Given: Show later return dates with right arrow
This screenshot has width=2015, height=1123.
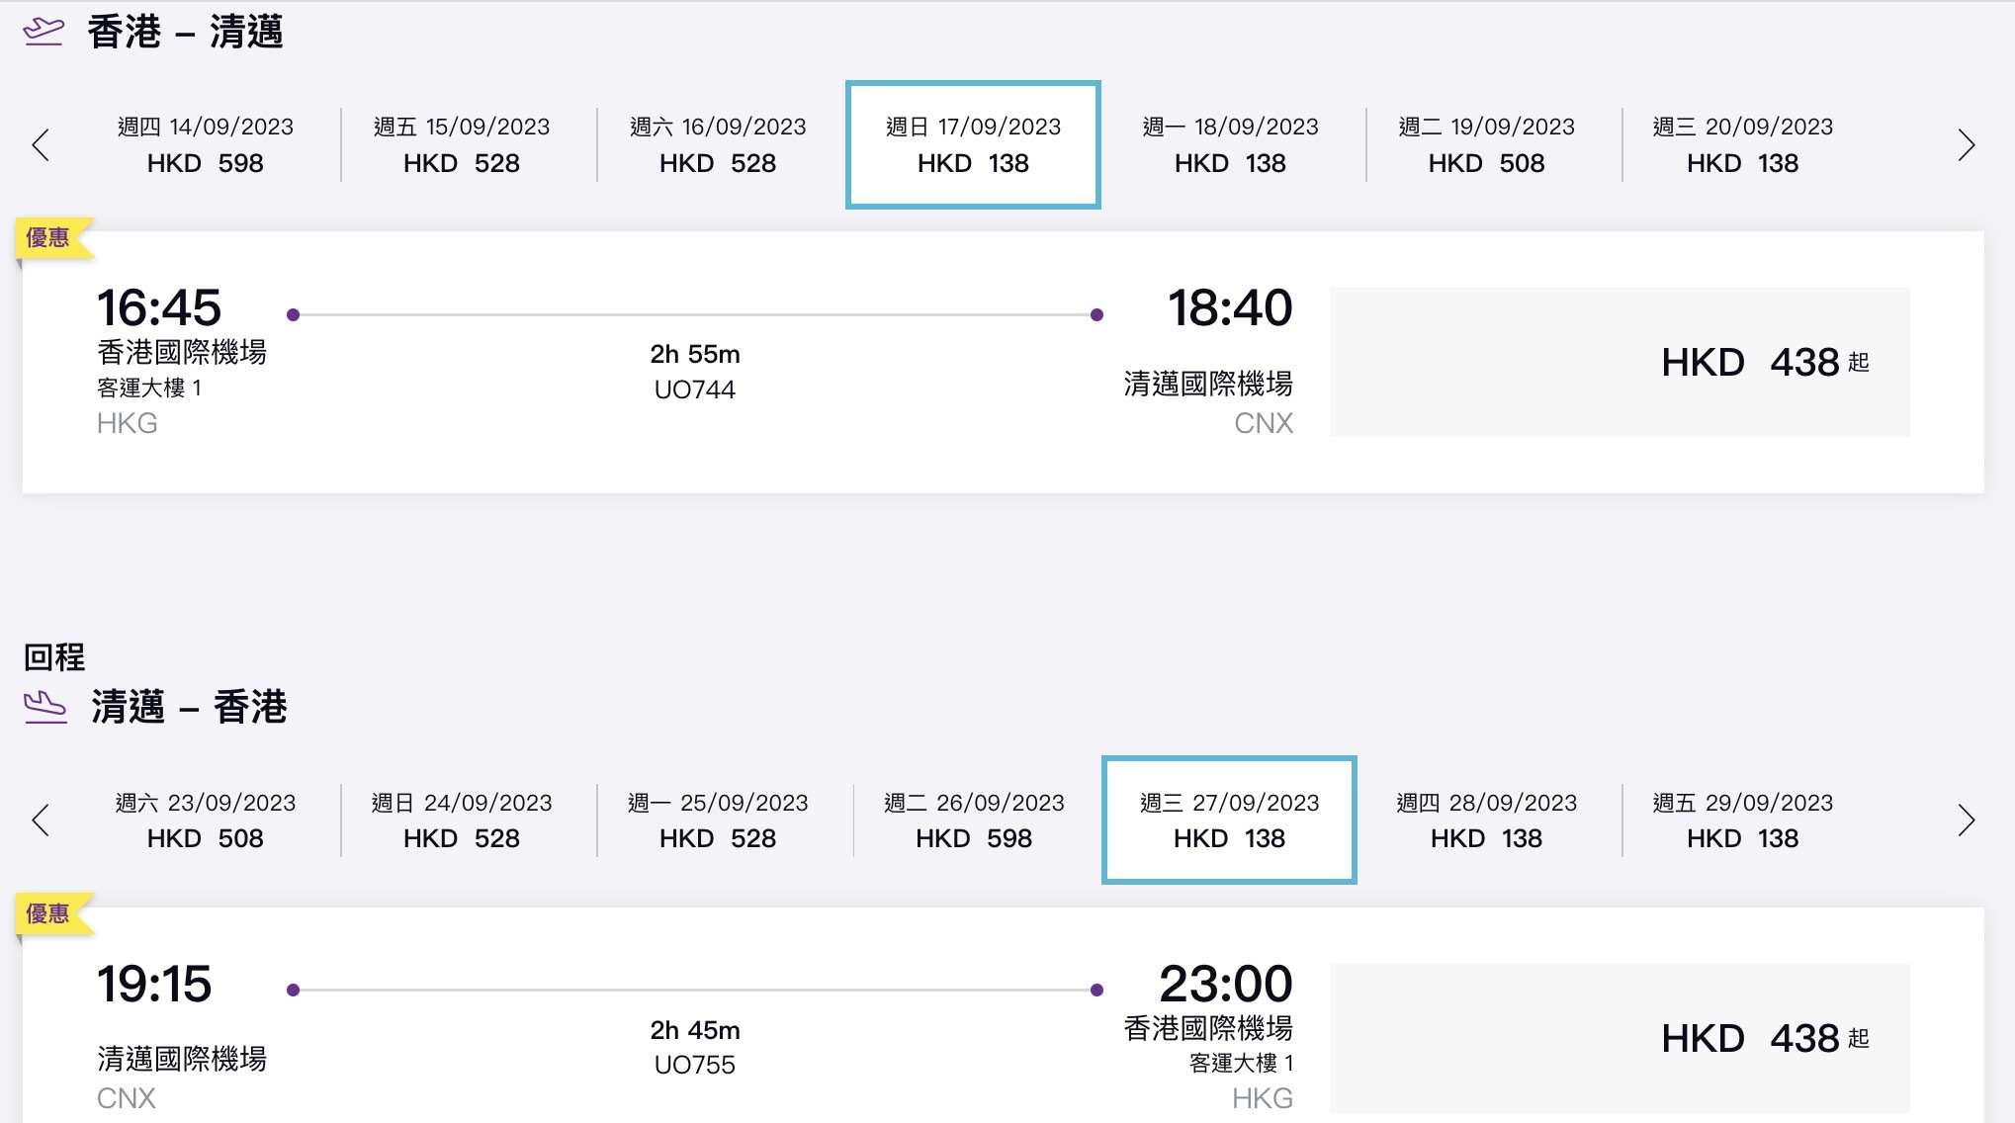Looking at the screenshot, I should 1967,821.
